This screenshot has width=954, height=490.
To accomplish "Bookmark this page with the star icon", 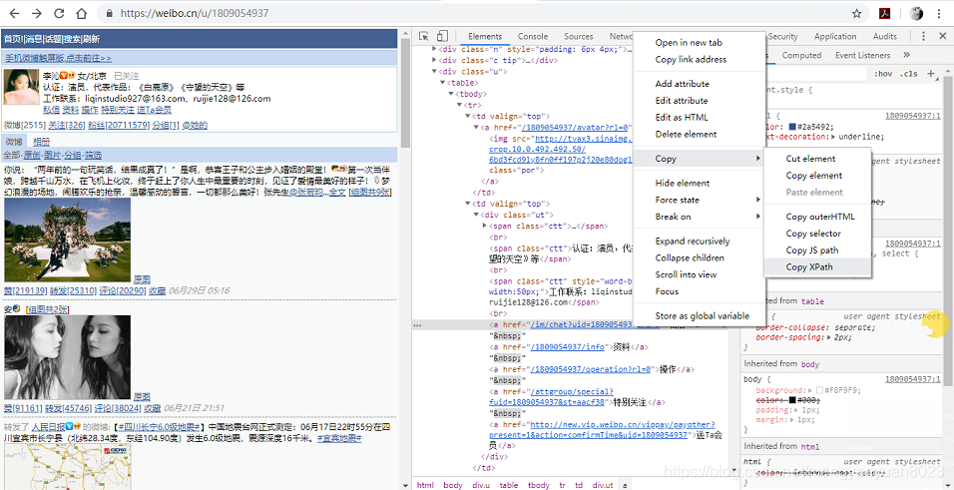I will 856,13.
